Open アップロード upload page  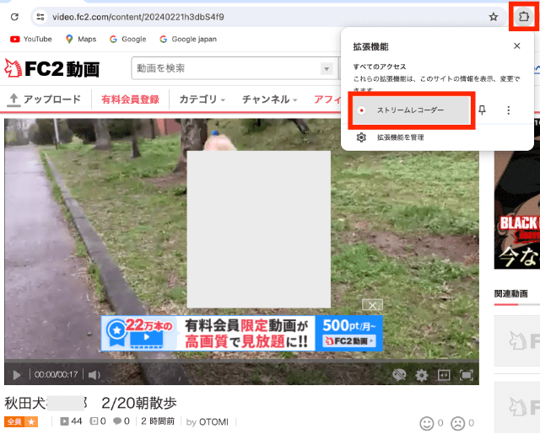44,99
